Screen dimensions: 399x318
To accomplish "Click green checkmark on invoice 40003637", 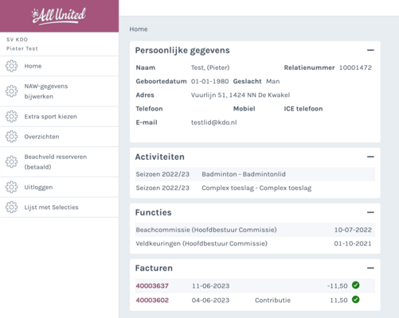I will coord(356,285).
